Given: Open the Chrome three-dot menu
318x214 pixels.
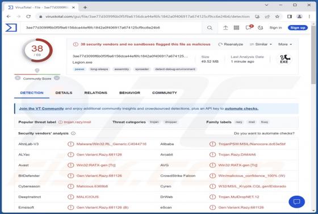Looking at the screenshot, I should click(x=309, y=17).
